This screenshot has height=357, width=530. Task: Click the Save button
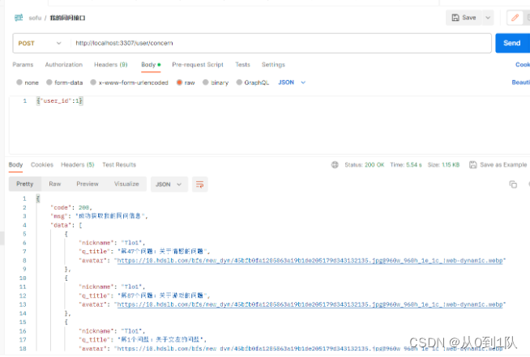[x=464, y=18]
